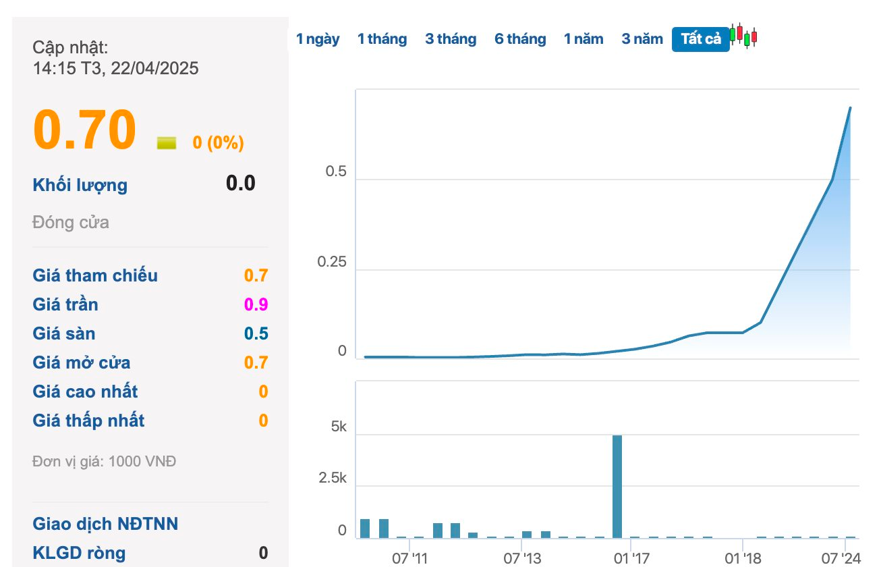Viewport: 881px width, 567px height.
Task: Click the yellow unchanged price indicator icon
Action: (x=166, y=142)
